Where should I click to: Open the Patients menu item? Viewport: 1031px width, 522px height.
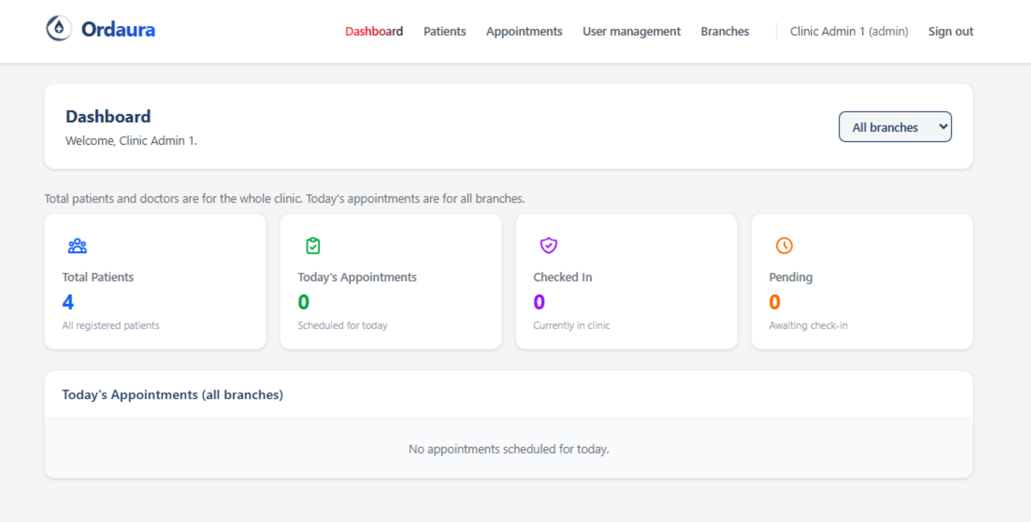pos(445,32)
